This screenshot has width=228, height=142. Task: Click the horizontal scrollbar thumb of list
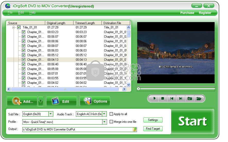pyautogui.click(x=65, y=89)
